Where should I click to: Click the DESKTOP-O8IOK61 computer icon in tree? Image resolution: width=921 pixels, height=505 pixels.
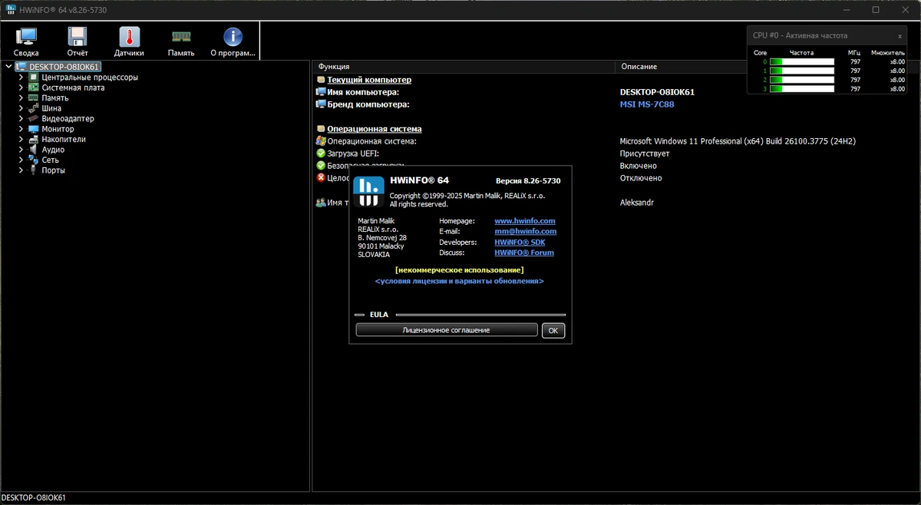21,67
